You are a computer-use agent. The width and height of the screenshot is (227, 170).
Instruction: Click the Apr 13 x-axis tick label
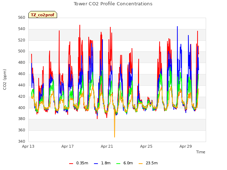click(x=28, y=146)
